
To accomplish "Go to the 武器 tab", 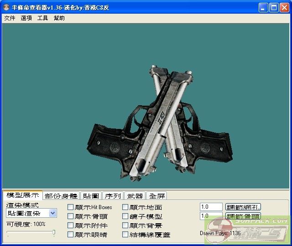I will point(135,196).
